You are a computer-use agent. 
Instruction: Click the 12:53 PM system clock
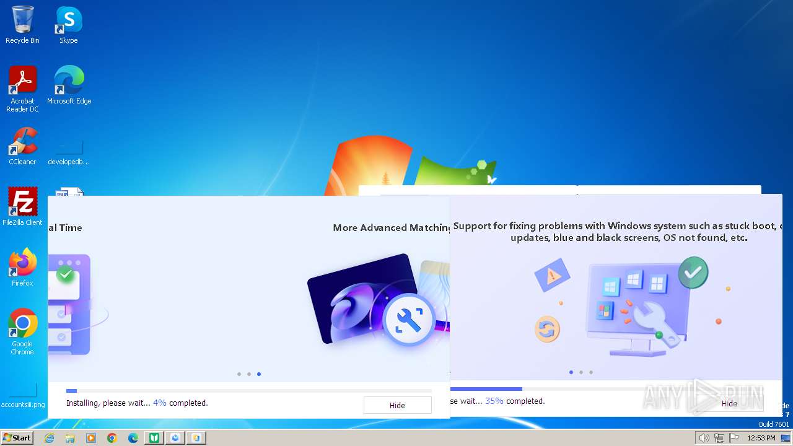(761, 438)
